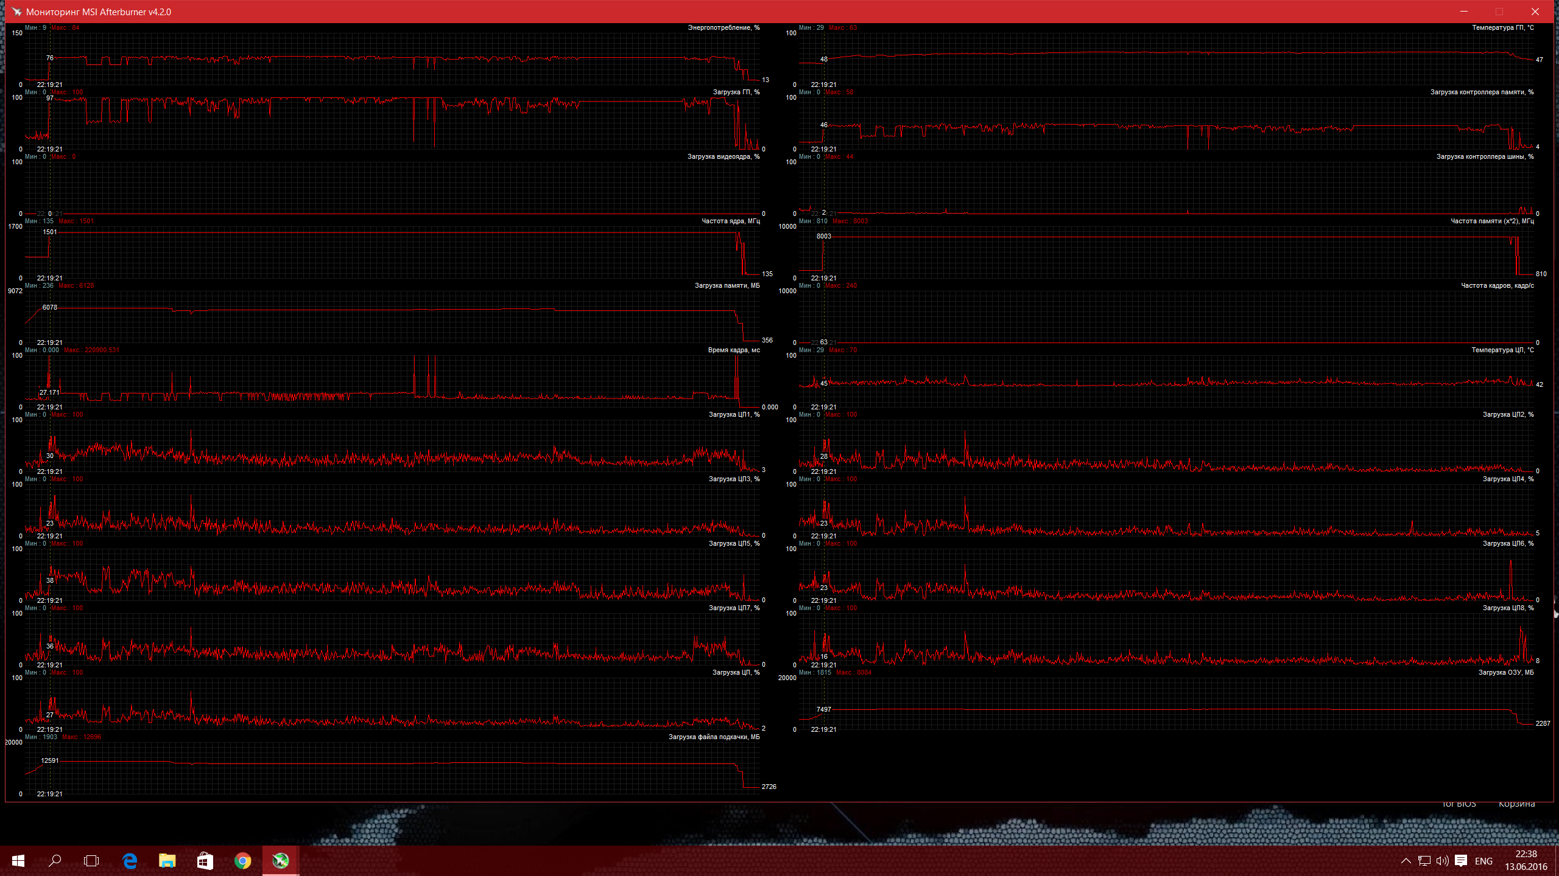Maximize the Afterburner monitoring window
The height and width of the screenshot is (876, 1559).
click(x=1499, y=12)
